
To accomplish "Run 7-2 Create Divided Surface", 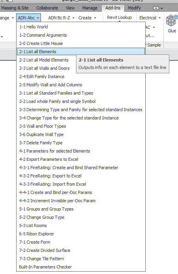I will pos(81,250).
